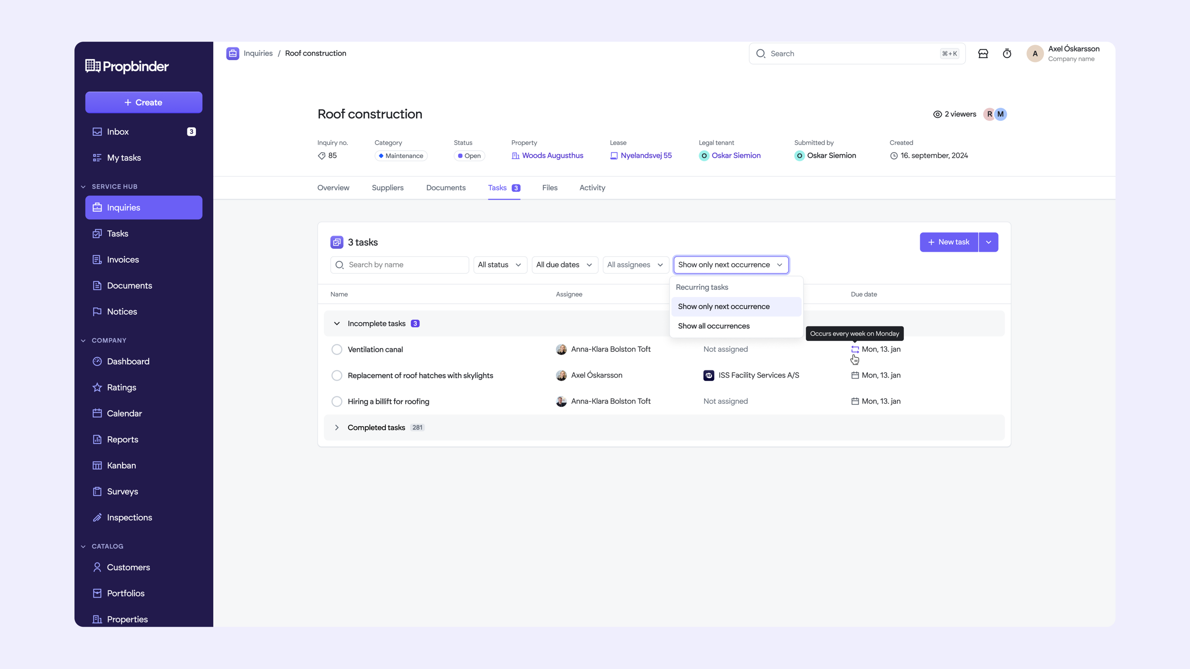
Task: Open Portfolios in sidebar
Action: coord(144,593)
